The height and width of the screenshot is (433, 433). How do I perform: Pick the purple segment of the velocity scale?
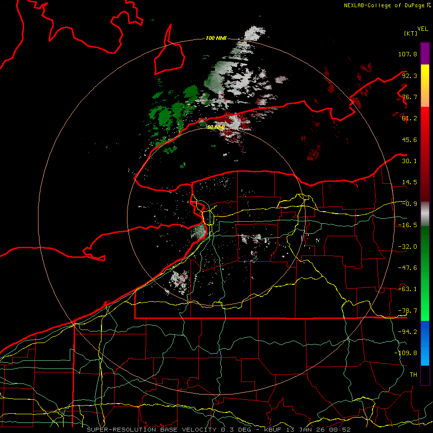425,53
